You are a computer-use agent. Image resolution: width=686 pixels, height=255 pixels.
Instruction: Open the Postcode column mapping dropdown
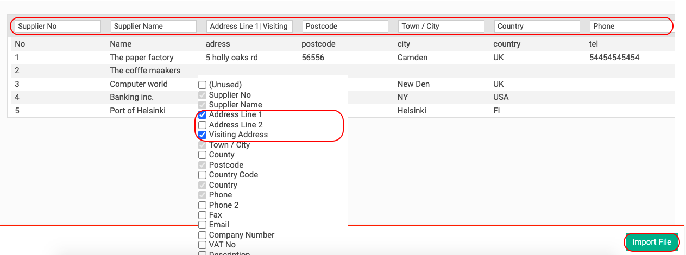[345, 26]
